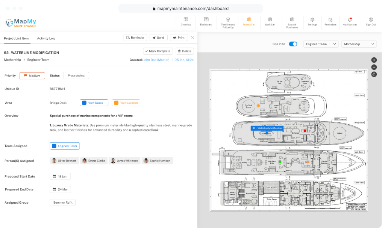Viewport: 382px width, 228px height.
Task: Click the Reminder button
Action: click(135, 37)
